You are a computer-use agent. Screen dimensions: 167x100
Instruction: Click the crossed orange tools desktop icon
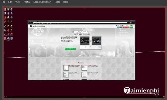click(5, 22)
